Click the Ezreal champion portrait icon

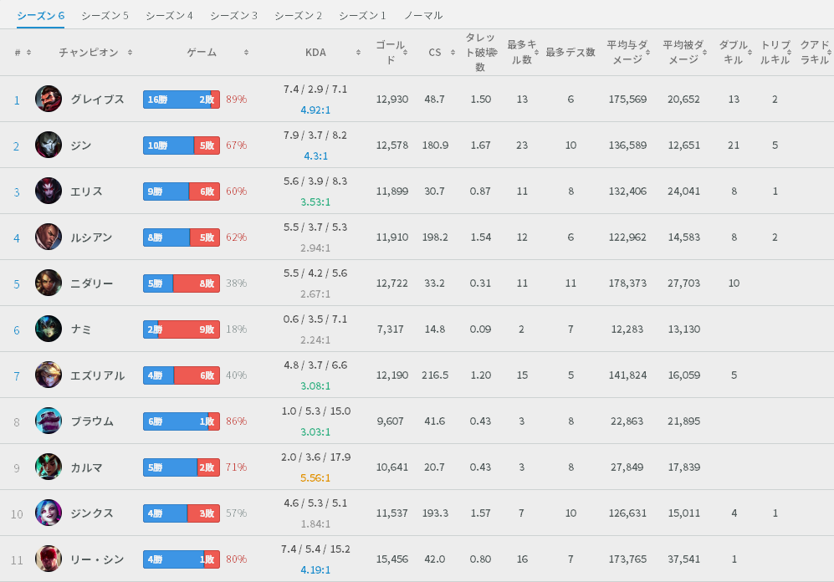coord(49,375)
